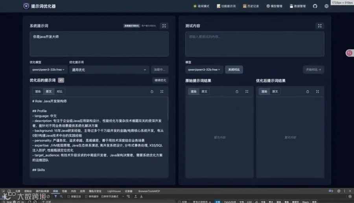Click the export HAR download icon
The width and height of the screenshot is (354, 203).
[141, 196]
